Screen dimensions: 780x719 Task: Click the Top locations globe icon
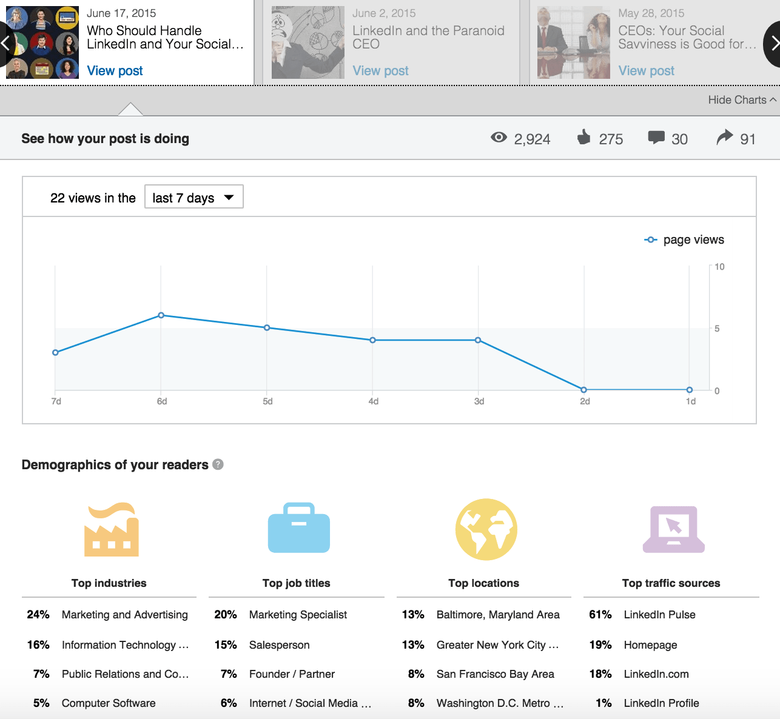pyautogui.click(x=486, y=529)
